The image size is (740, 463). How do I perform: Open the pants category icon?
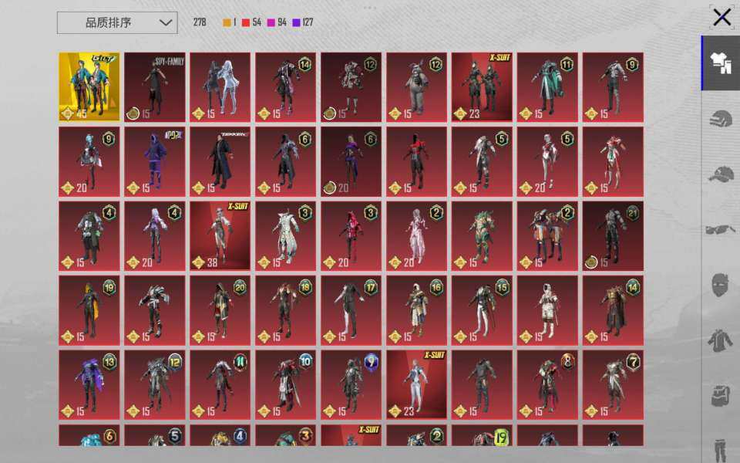pos(720,449)
